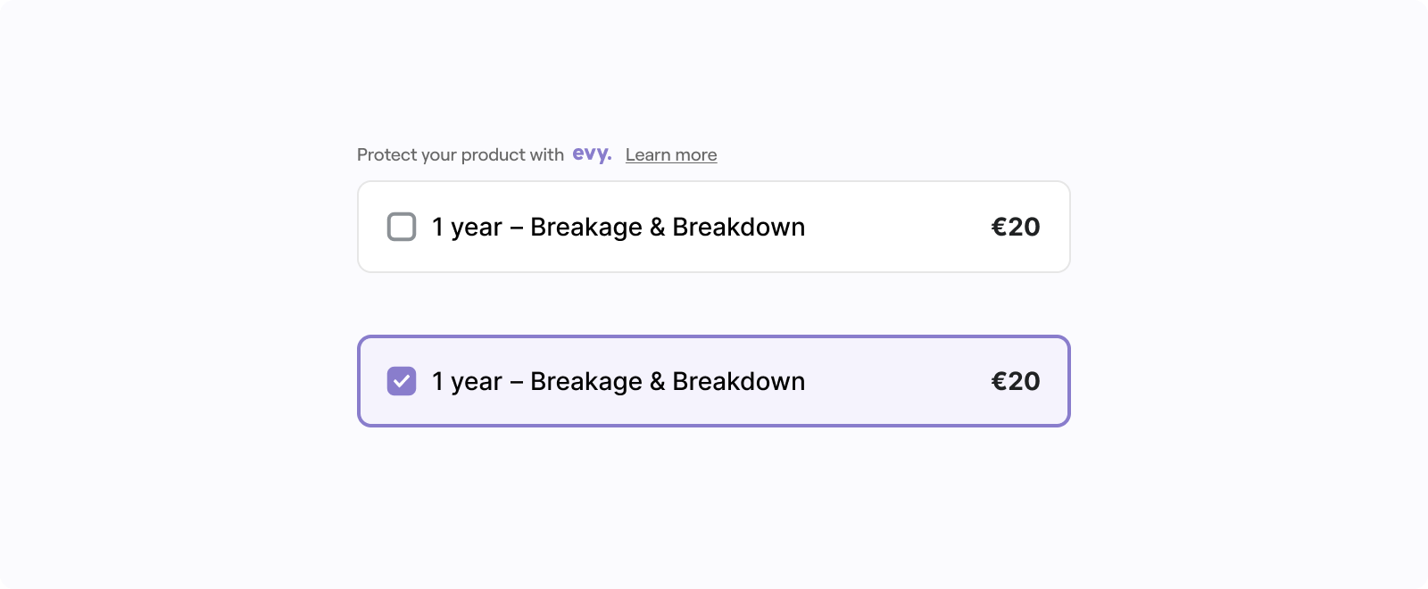Click the purple evy logo
This screenshot has height=589, width=1428.
pyautogui.click(x=592, y=154)
